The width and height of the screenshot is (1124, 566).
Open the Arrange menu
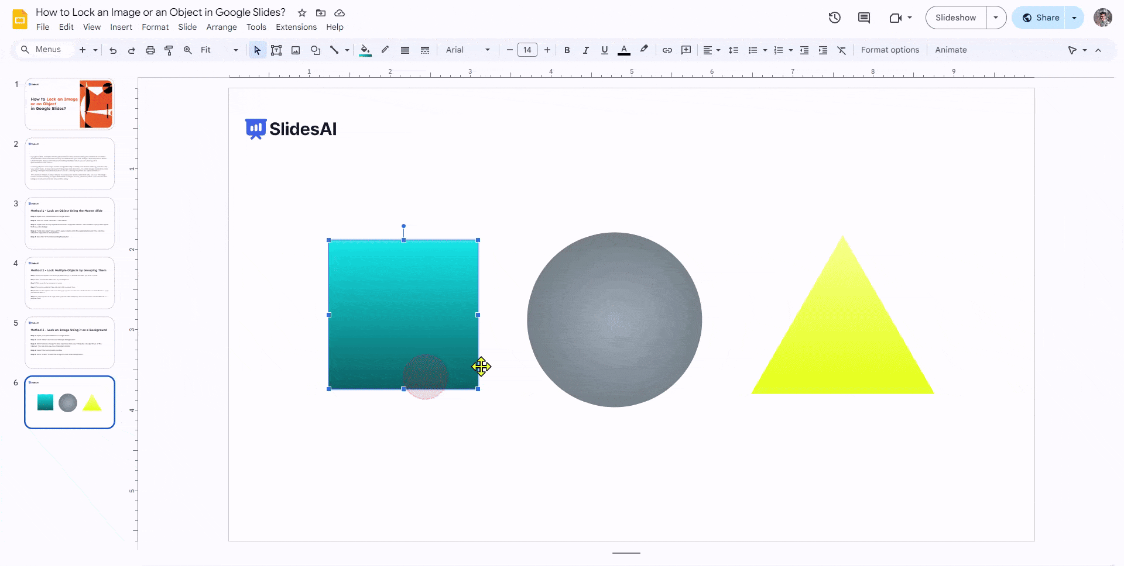[x=221, y=27]
